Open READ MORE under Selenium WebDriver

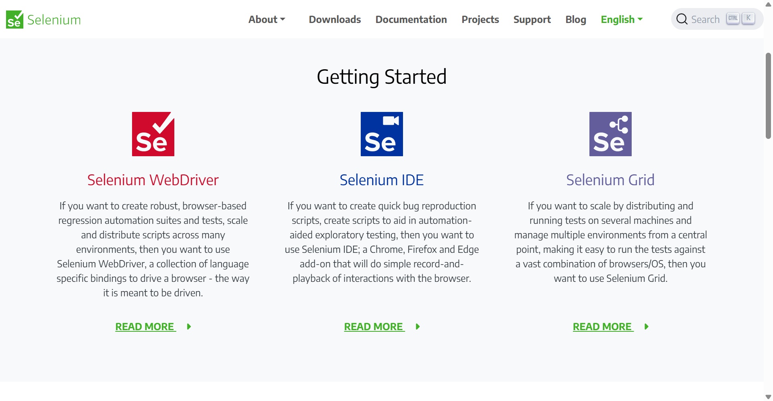[x=146, y=327]
